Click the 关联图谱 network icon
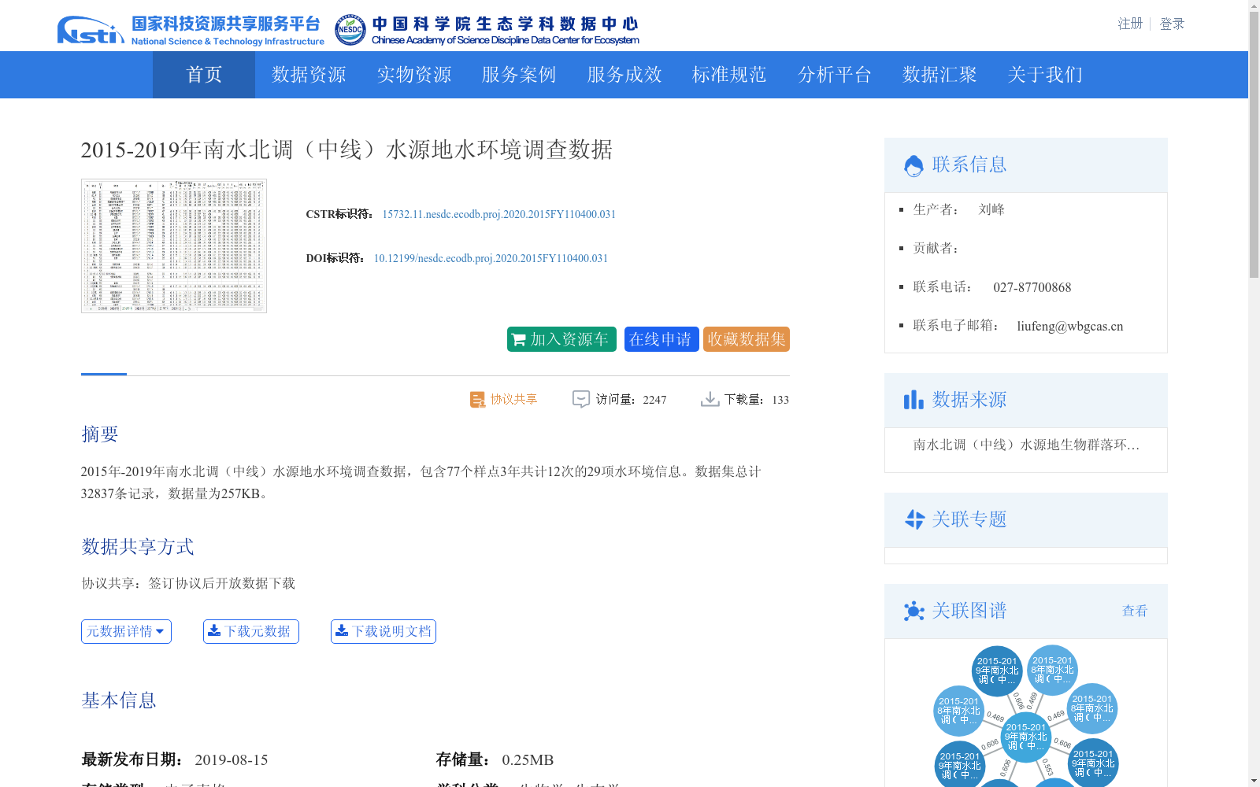The height and width of the screenshot is (787, 1260). click(913, 611)
